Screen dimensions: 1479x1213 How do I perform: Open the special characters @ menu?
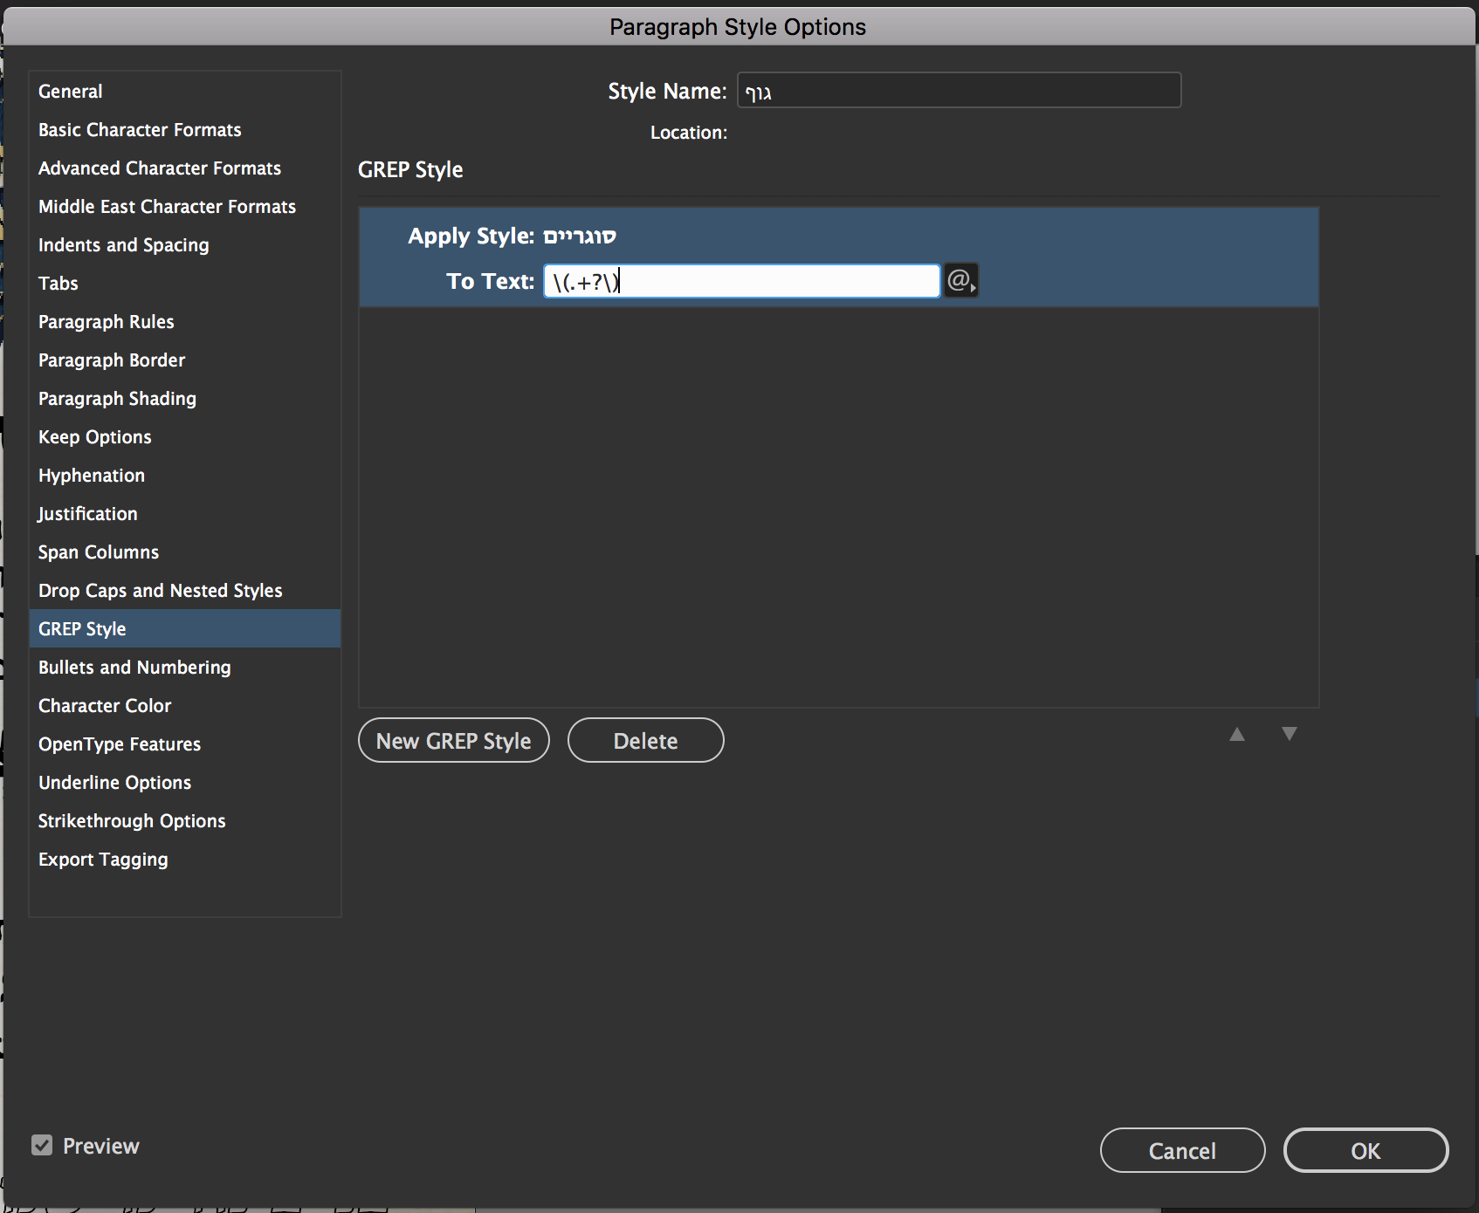960,281
